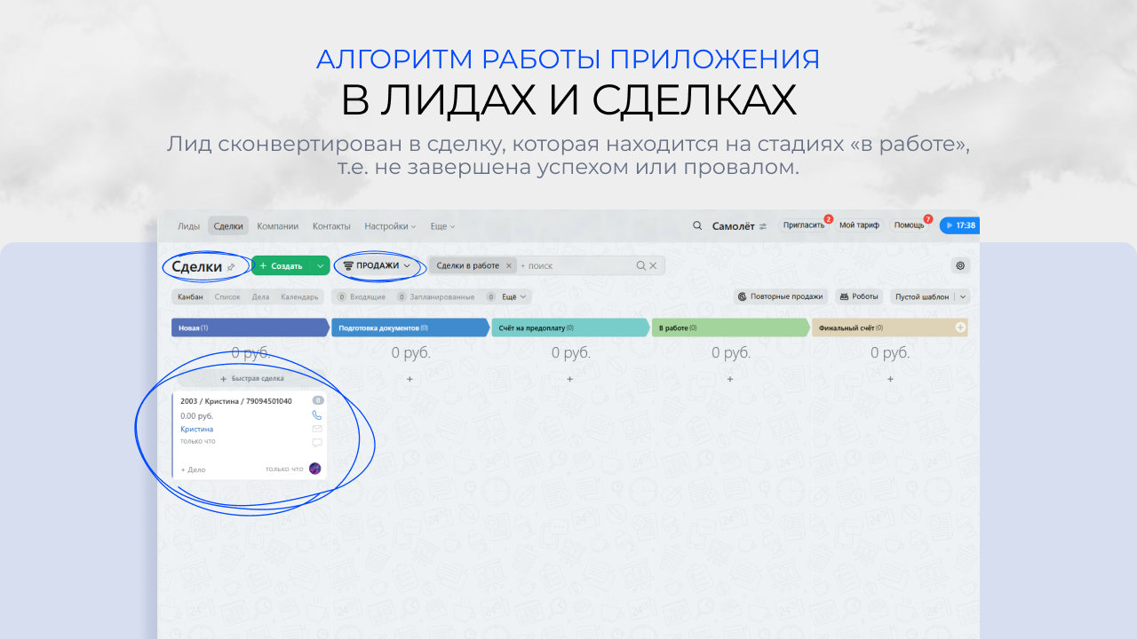The height and width of the screenshot is (639, 1137).
Task: Add a new stage after Финальный счёт
Action: tap(960, 327)
